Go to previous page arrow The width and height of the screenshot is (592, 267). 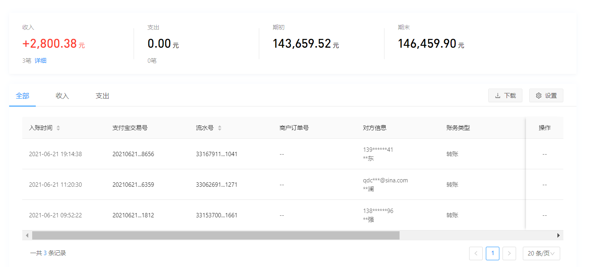(x=476, y=253)
